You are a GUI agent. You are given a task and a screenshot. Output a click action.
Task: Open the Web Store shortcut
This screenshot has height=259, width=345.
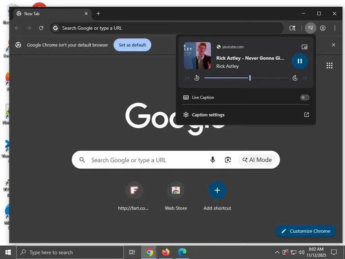(x=176, y=196)
